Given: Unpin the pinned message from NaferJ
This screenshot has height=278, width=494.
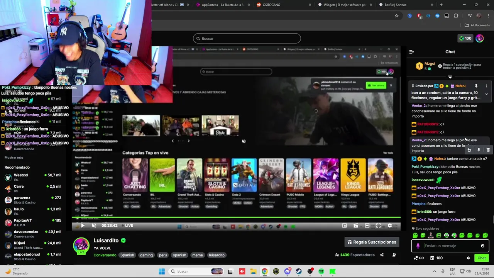Looking at the screenshot, I should pyautogui.click(x=476, y=86).
